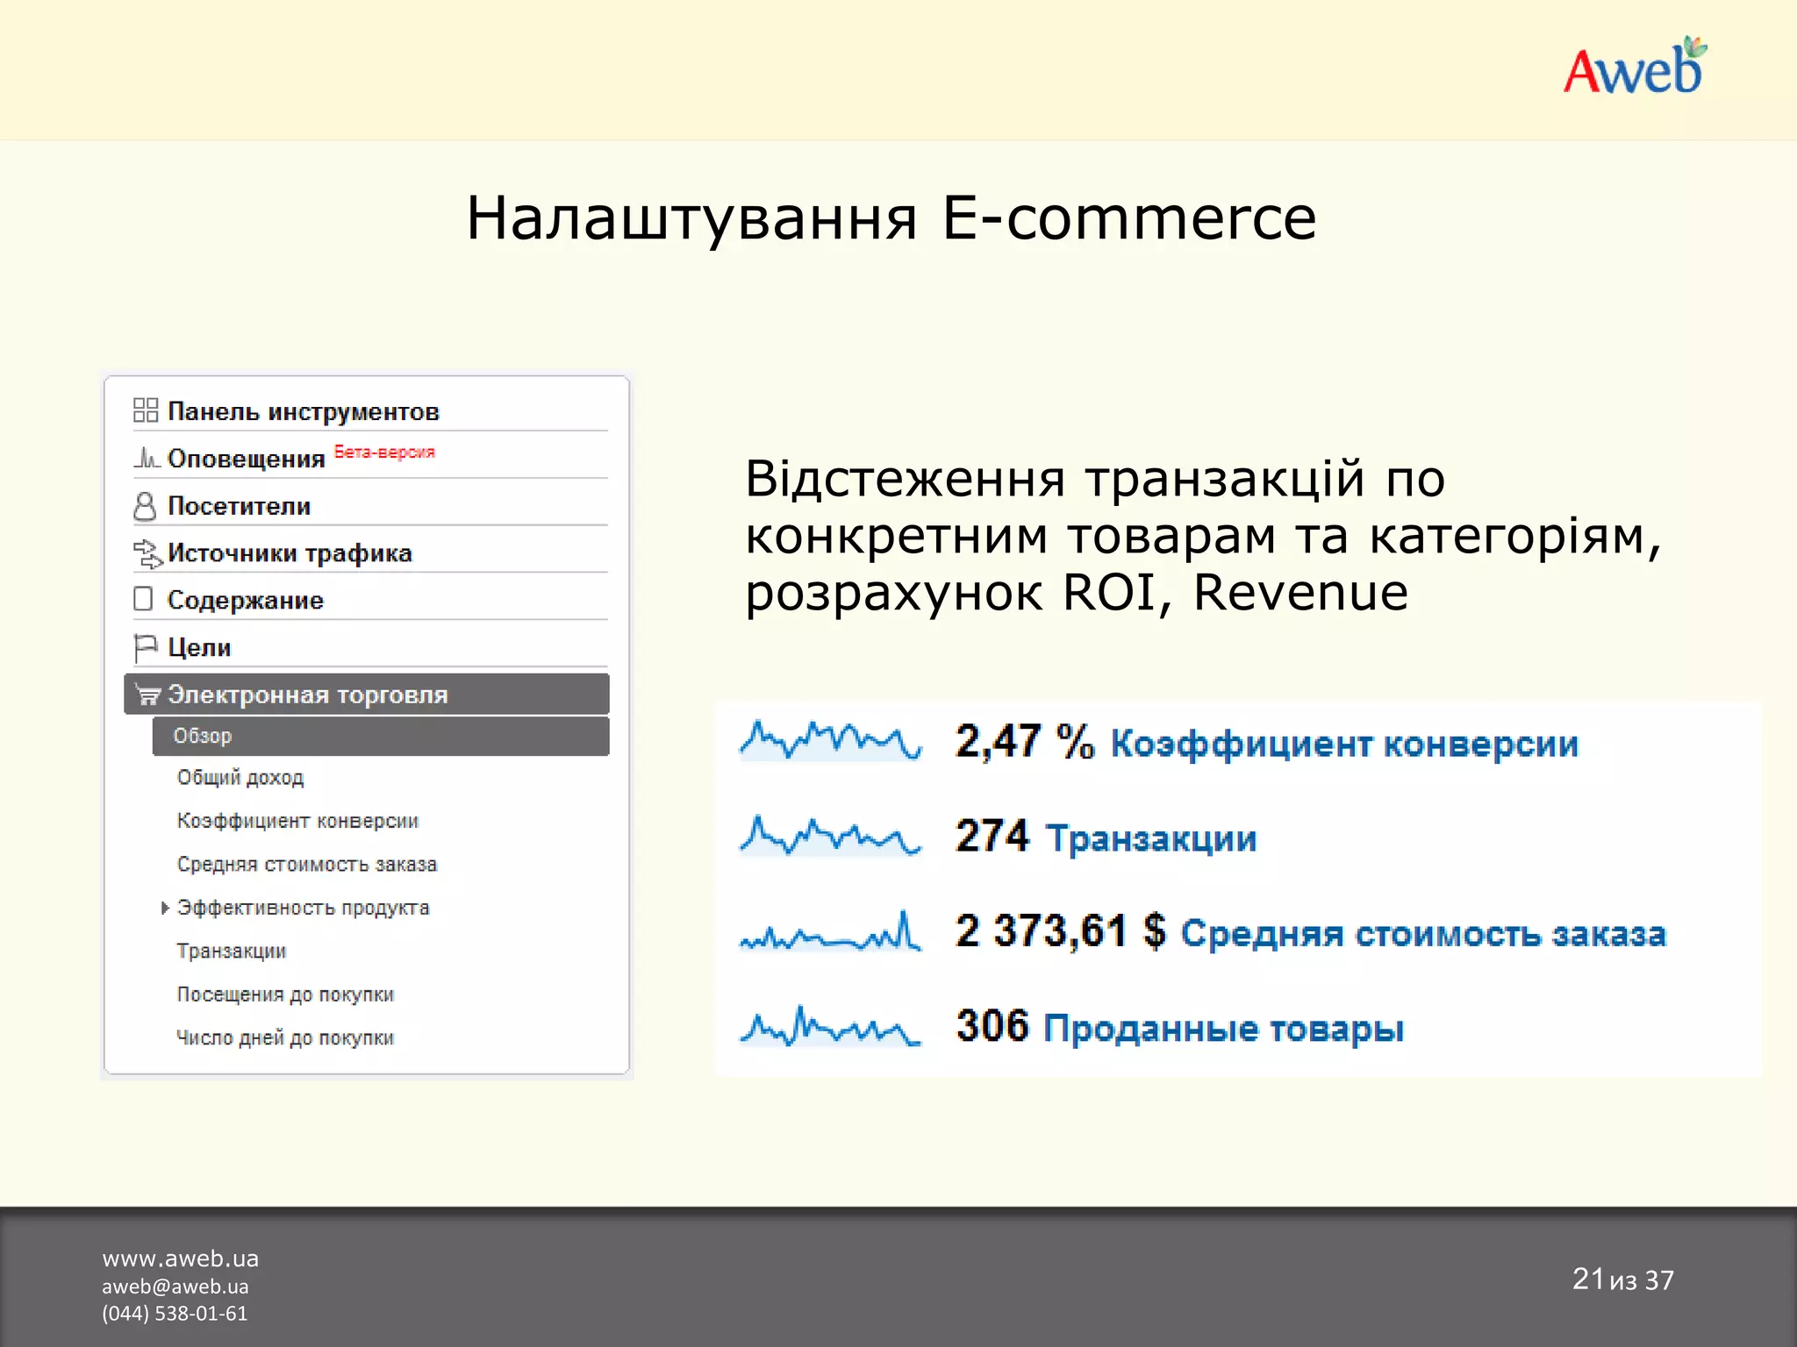The height and width of the screenshot is (1347, 1797).
Task: Click the person icon beside Посетители
Action: tap(145, 506)
